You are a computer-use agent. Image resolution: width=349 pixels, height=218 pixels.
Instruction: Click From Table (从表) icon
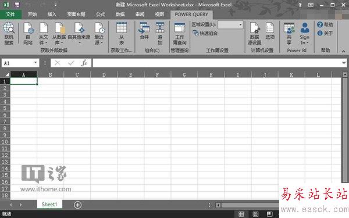point(122,33)
